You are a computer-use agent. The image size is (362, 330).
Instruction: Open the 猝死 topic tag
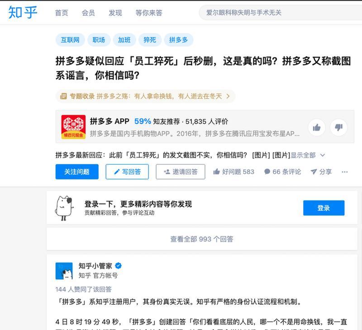point(150,40)
